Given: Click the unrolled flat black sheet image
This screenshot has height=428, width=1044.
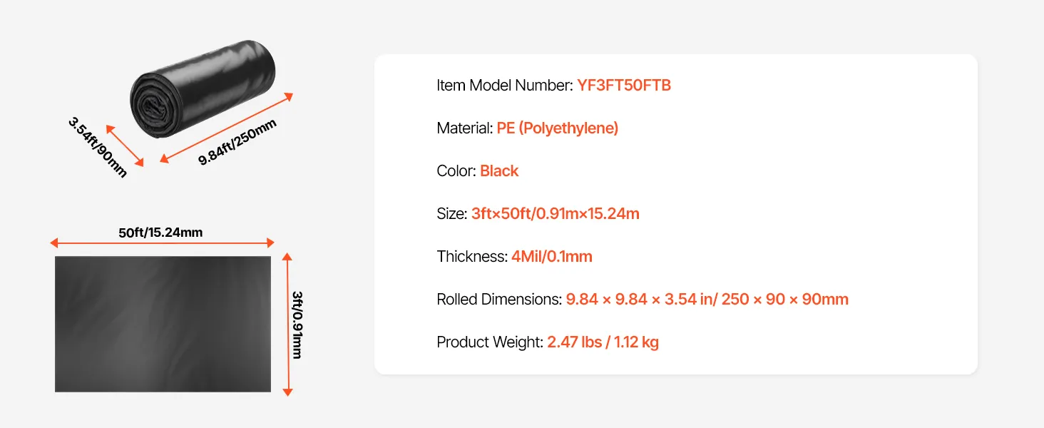Looking at the screenshot, I should coord(163,324).
